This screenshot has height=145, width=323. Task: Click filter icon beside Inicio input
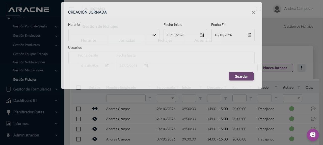[x=200, y=98]
